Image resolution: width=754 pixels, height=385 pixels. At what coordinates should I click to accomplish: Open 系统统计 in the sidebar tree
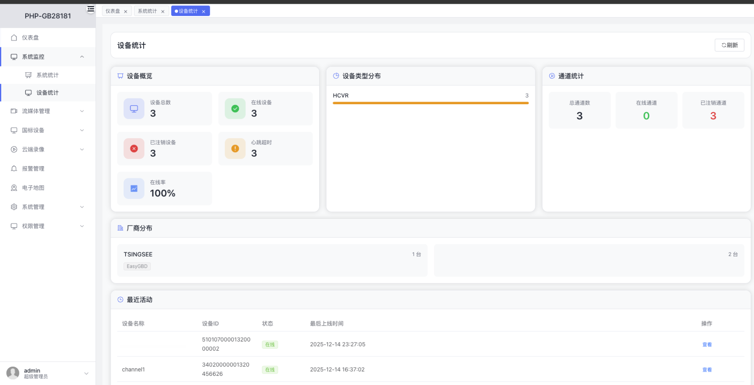tap(47, 75)
